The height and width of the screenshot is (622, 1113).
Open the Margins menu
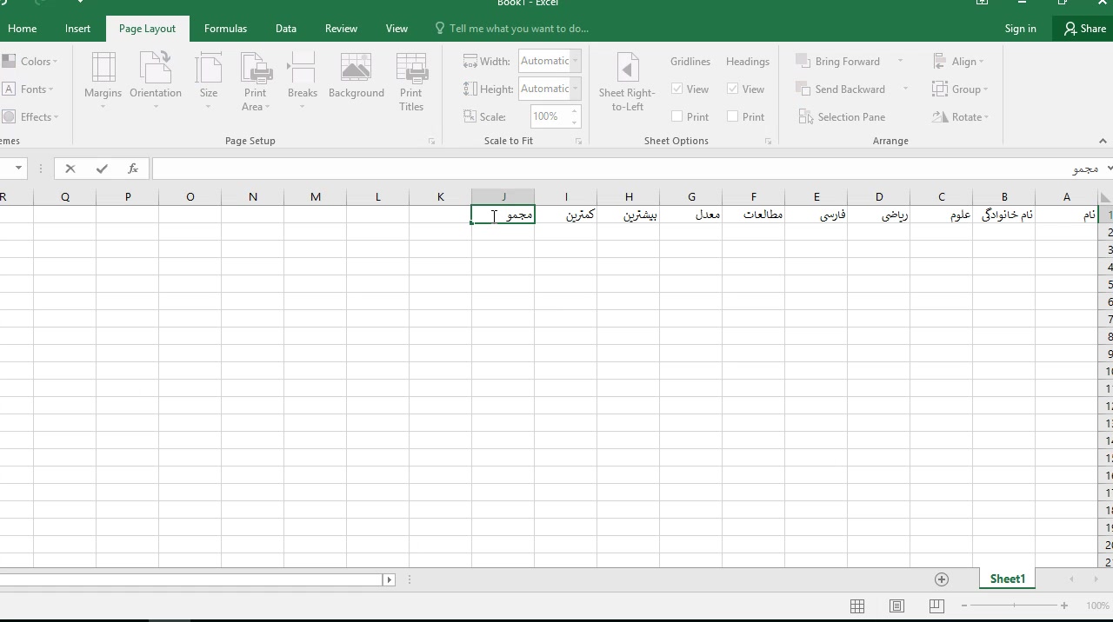(x=103, y=82)
